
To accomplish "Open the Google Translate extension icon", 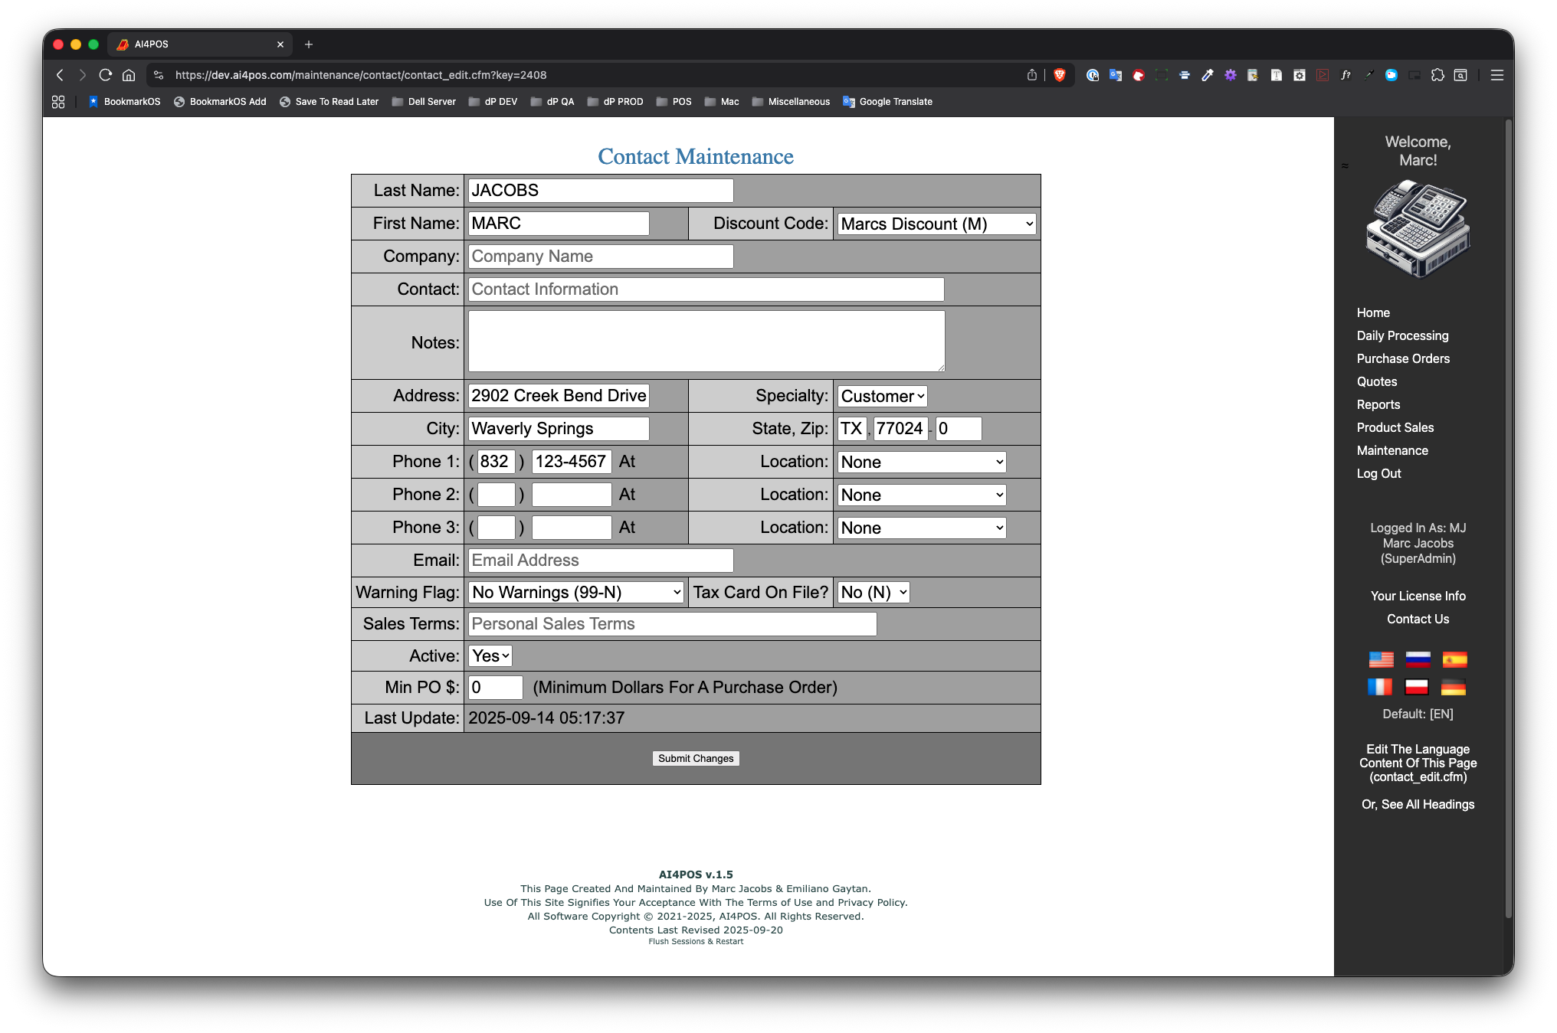I will point(1115,75).
